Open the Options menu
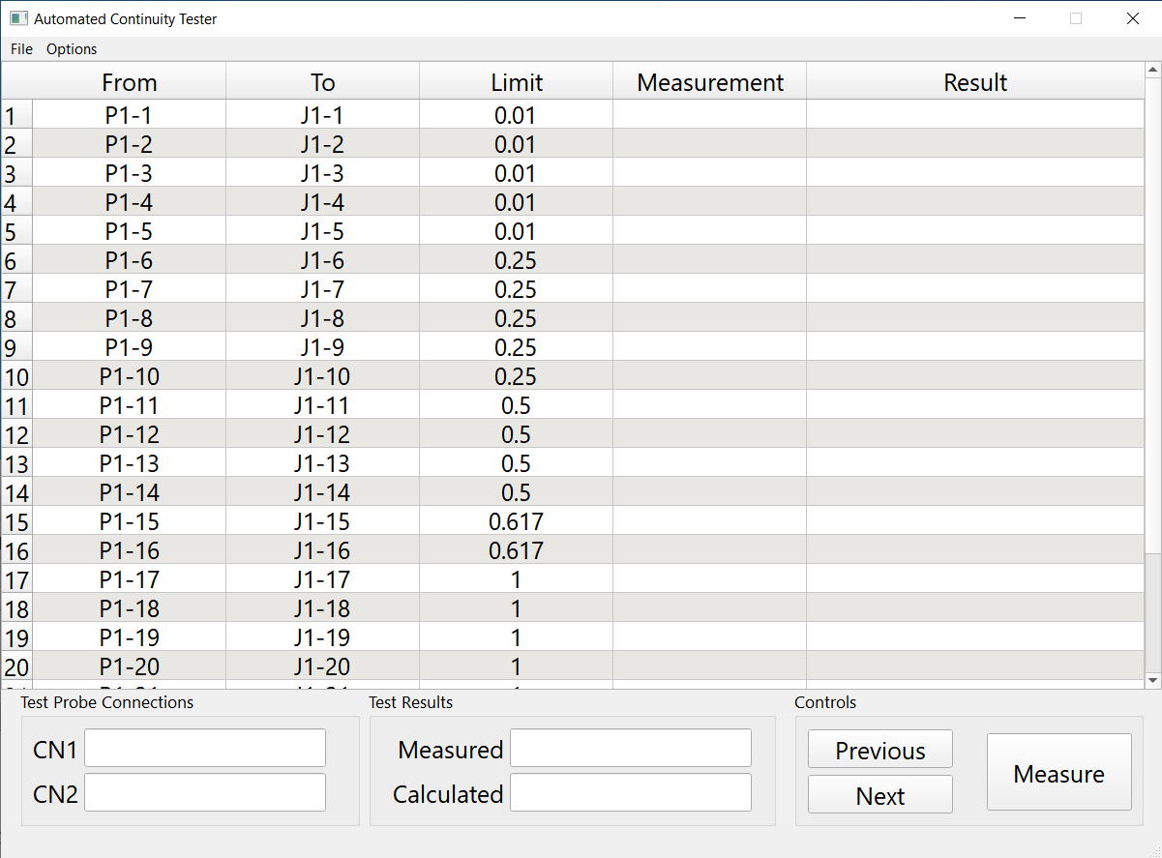The image size is (1162, 858). pyautogui.click(x=72, y=49)
